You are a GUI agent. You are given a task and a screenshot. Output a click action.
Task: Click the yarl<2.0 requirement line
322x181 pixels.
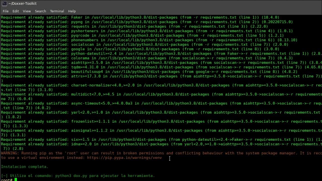pyautogui.click(x=161, y=115)
